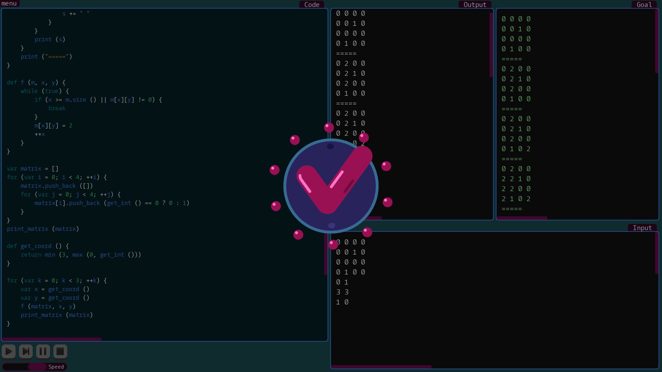Select the Input panel tab label
This screenshot has height=372, width=662.
click(x=642, y=228)
